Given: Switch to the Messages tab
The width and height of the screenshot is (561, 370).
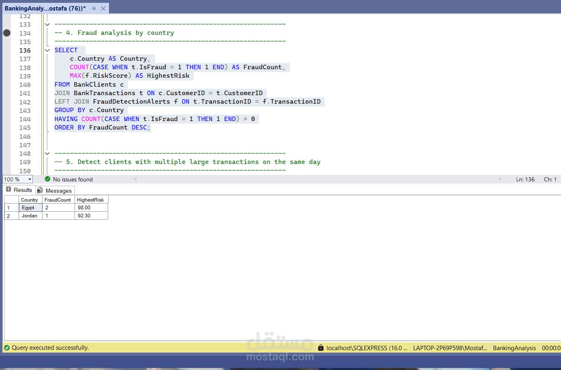Looking at the screenshot, I should click(x=55, y=190).
